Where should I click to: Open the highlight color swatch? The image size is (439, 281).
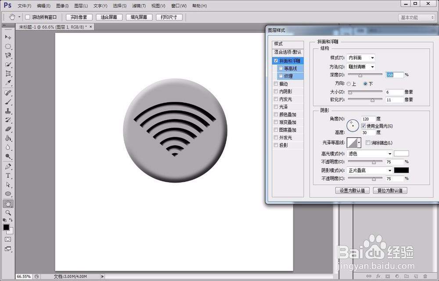click(x=401, y=153)
